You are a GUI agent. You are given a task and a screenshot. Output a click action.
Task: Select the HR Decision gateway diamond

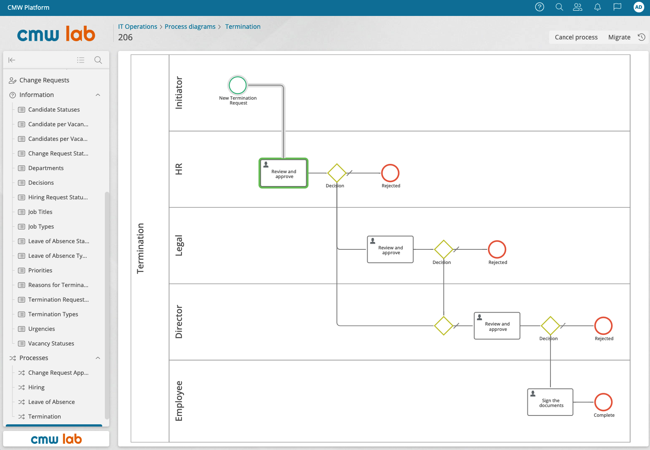click(x=337, y=173)
